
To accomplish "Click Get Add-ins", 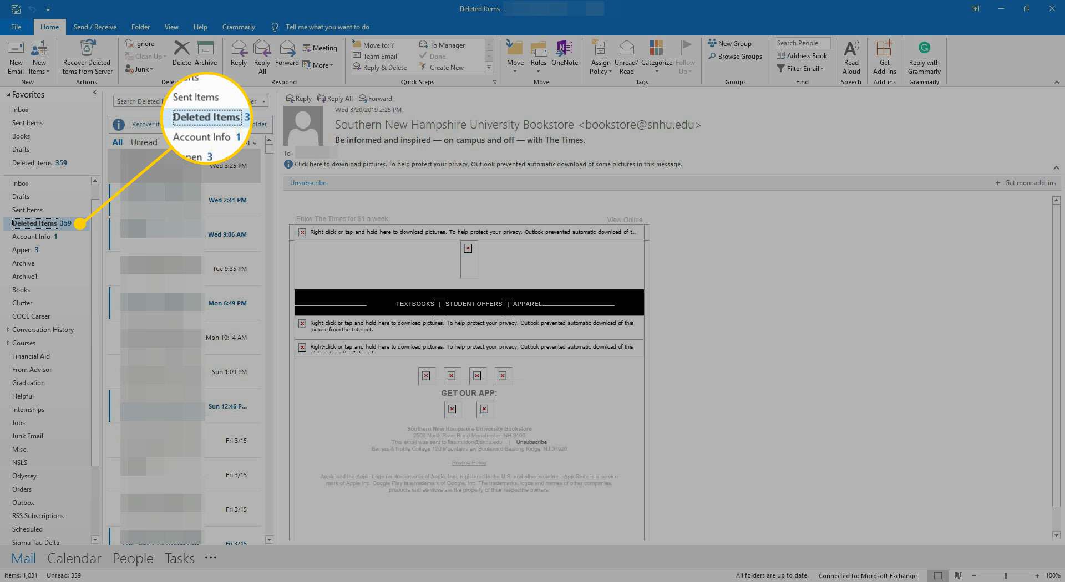I will point(884,58).
